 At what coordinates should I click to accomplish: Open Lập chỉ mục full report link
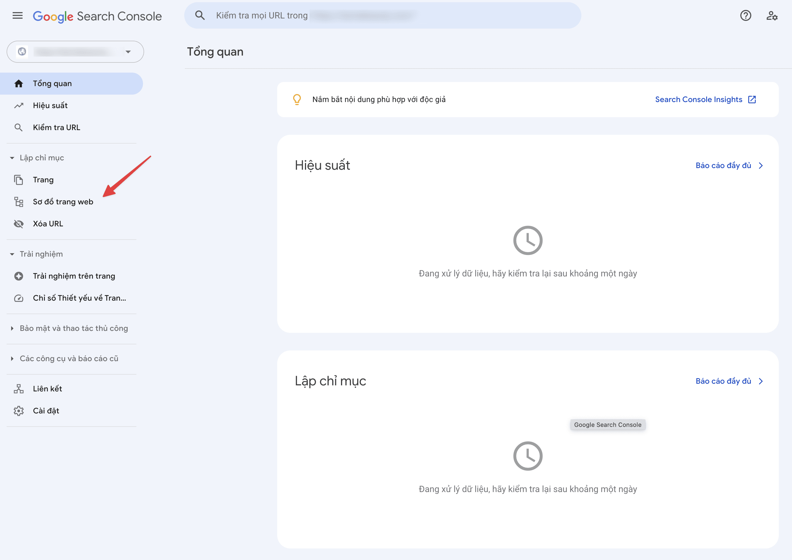tap(723, 381)
